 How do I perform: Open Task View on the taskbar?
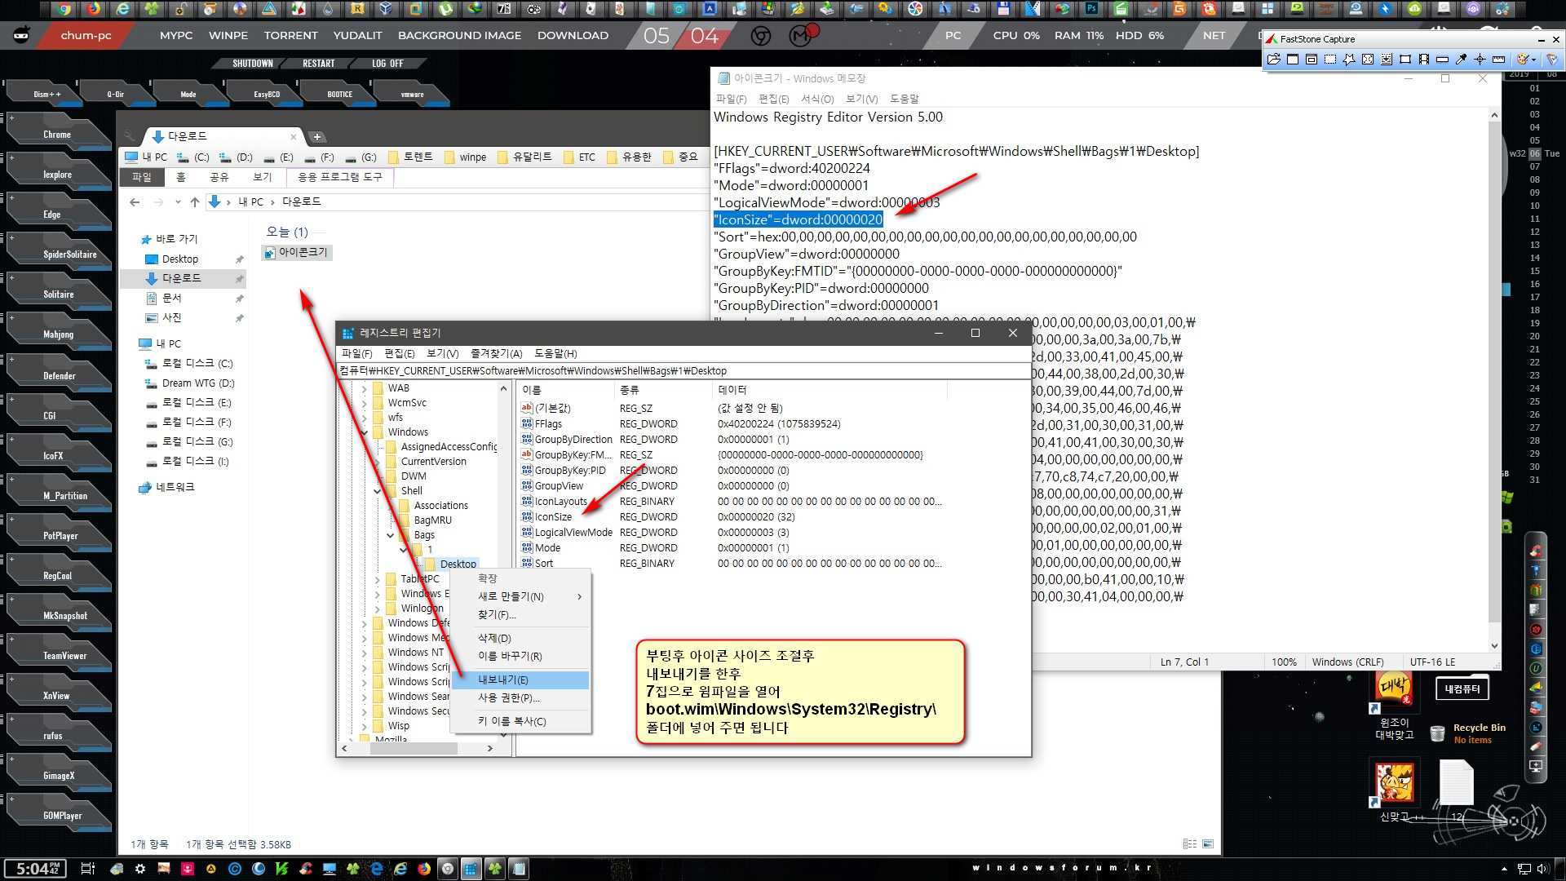click(x=88, y=869)
